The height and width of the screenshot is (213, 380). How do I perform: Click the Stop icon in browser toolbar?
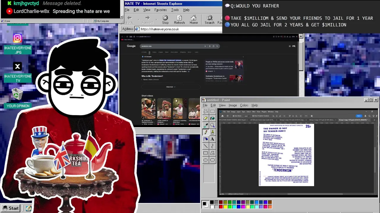click(x=165, y=18)
